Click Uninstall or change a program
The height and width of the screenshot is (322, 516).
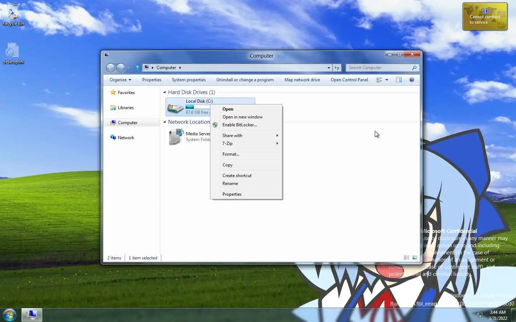245,80
